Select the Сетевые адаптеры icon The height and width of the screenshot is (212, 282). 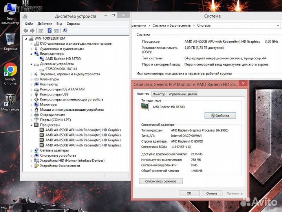tap(37, 150)
